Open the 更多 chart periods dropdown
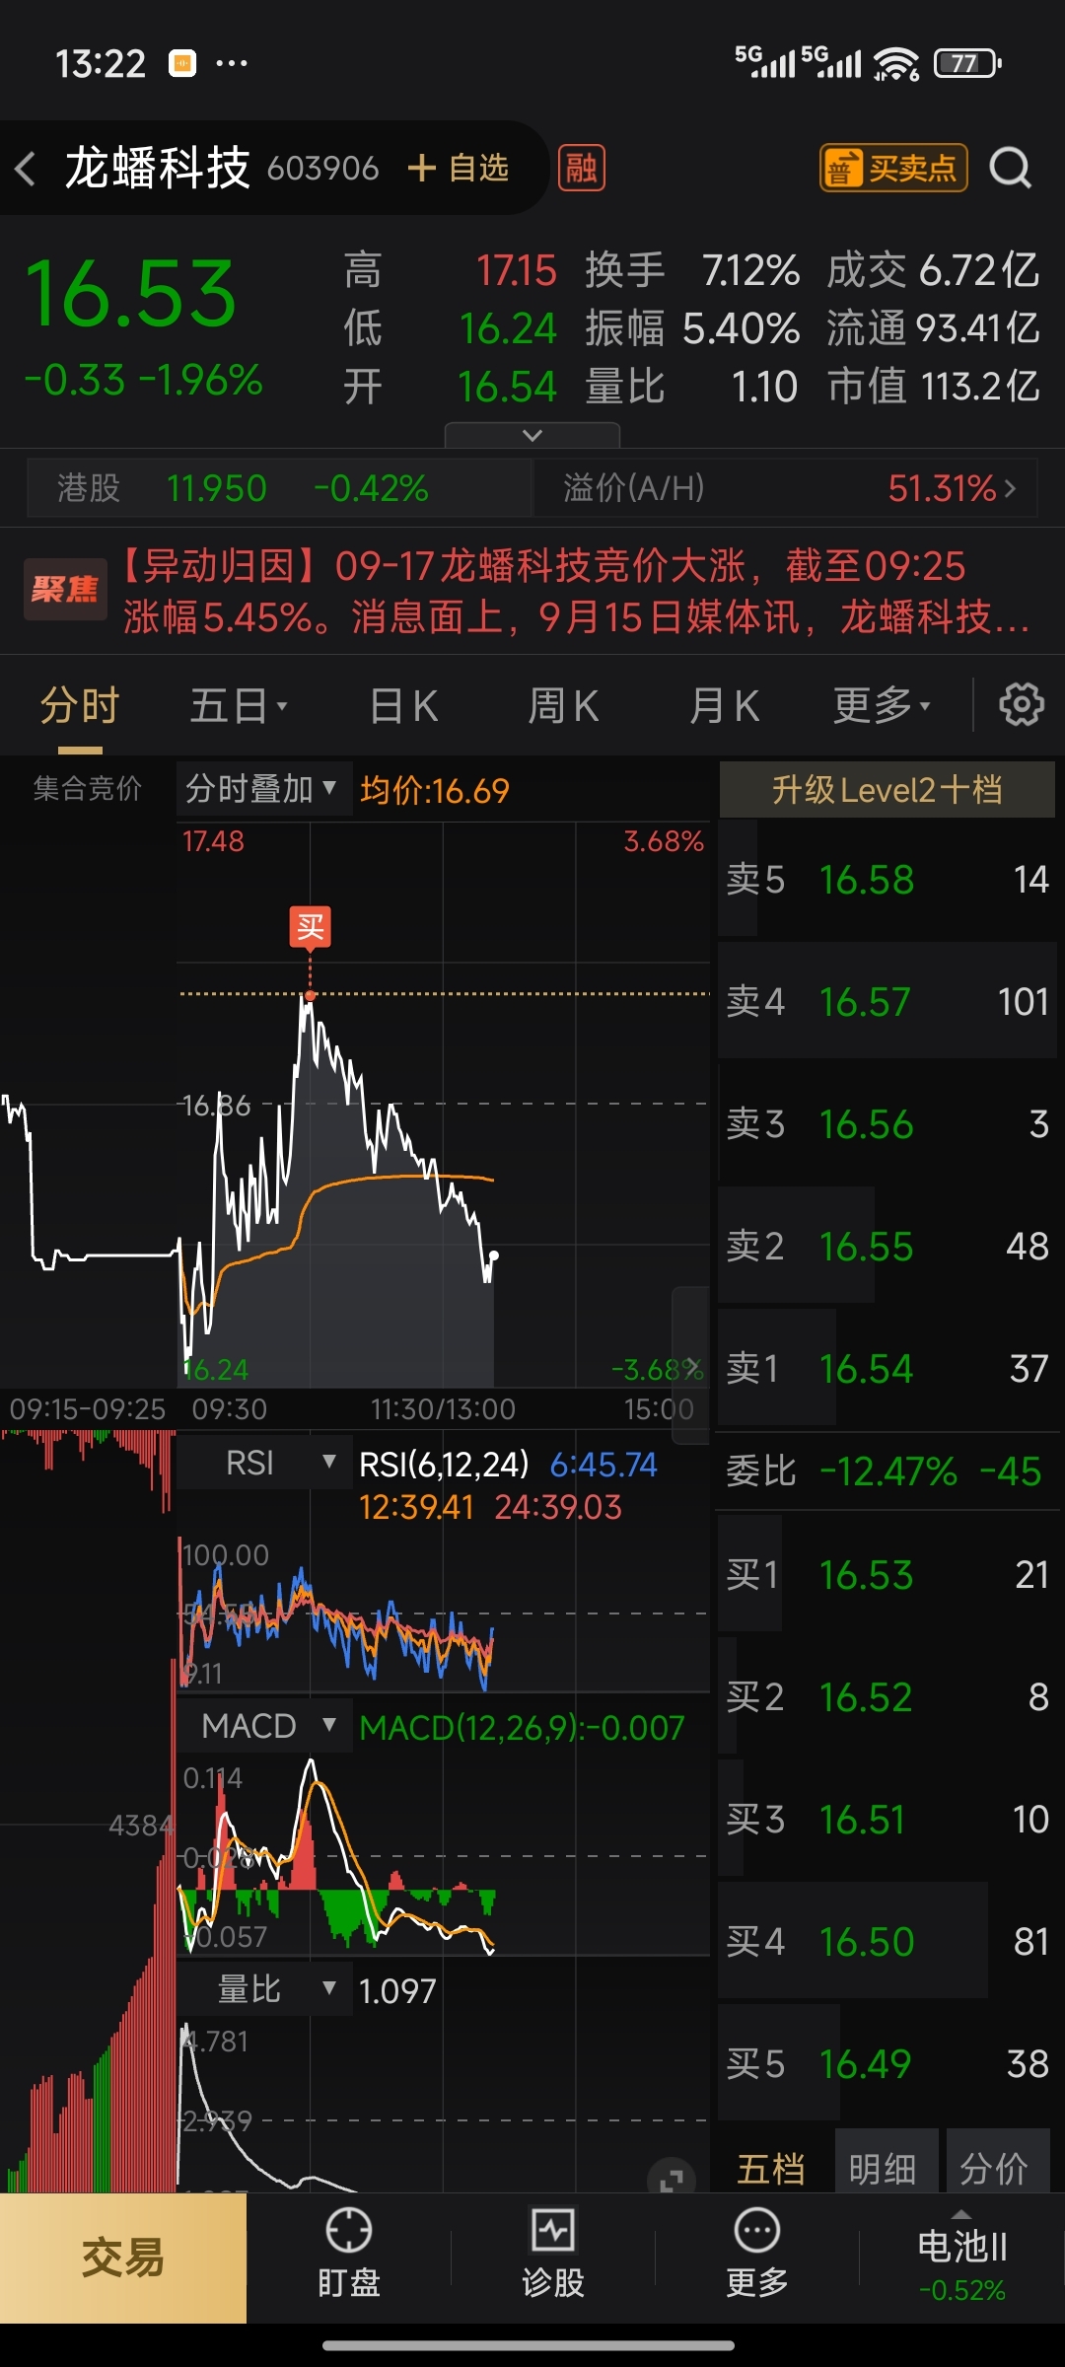Image resolution: width=1065 pixels, height=2367 pixels. tap(882, 706)
